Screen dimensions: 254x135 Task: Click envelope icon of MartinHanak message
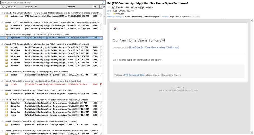[x=6, y=26]
